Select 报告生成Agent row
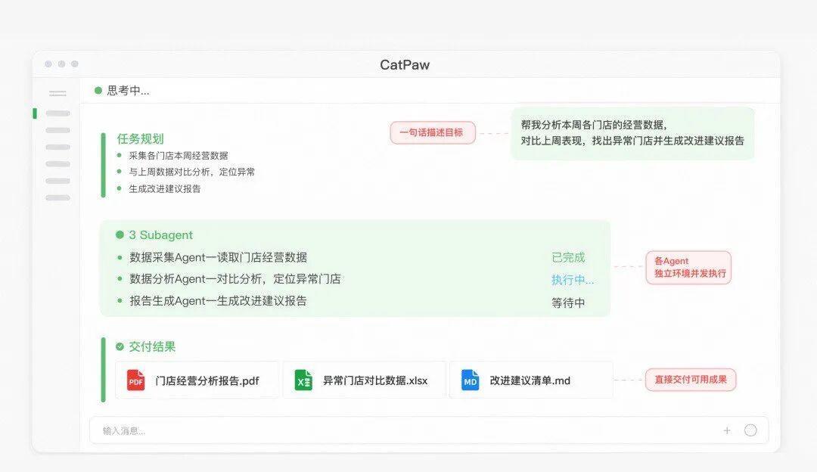Screen dimensions: 817x472 tap(219, 301)
